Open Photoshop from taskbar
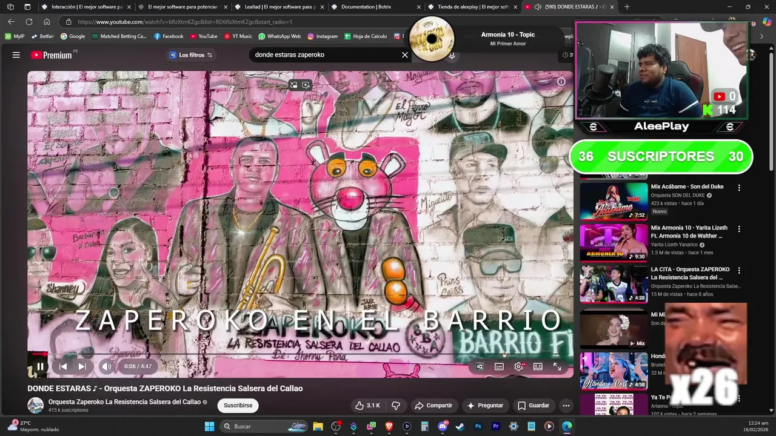 [x=478, y=426]
